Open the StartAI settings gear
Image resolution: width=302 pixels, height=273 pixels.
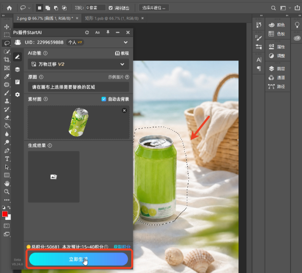18,95
